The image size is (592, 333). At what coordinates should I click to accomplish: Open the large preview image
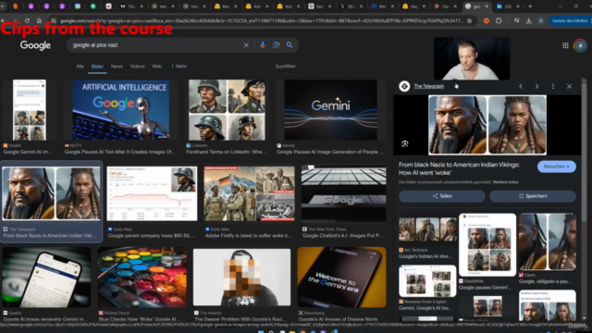pyautogui.click(x=487, y=125)
